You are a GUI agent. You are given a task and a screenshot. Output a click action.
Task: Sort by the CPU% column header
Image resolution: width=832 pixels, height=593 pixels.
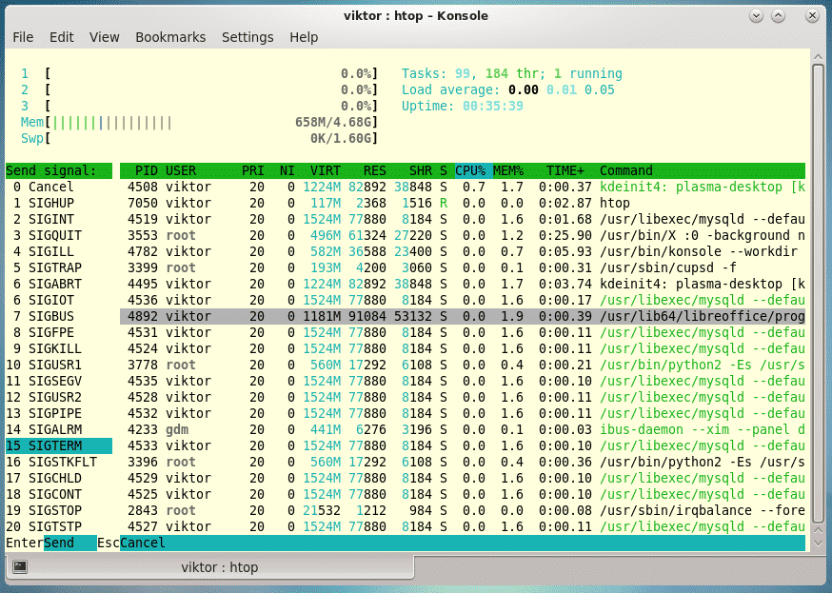(x=471, y=170)
